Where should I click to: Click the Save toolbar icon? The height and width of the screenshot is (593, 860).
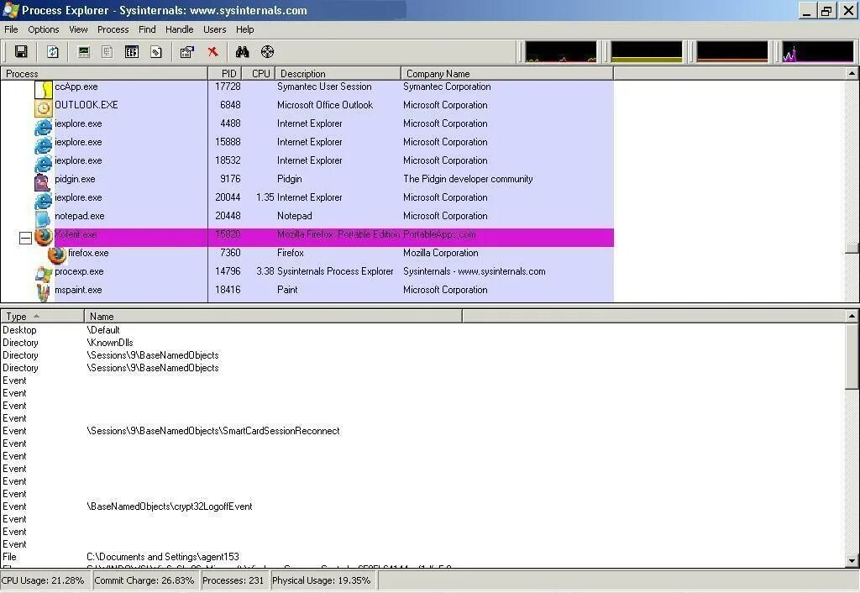(x=21, y=51)
